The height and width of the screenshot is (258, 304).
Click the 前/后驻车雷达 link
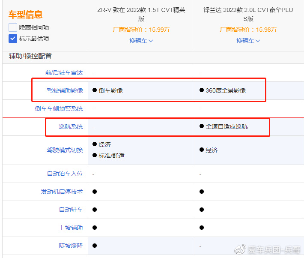(x=64, y=72)
